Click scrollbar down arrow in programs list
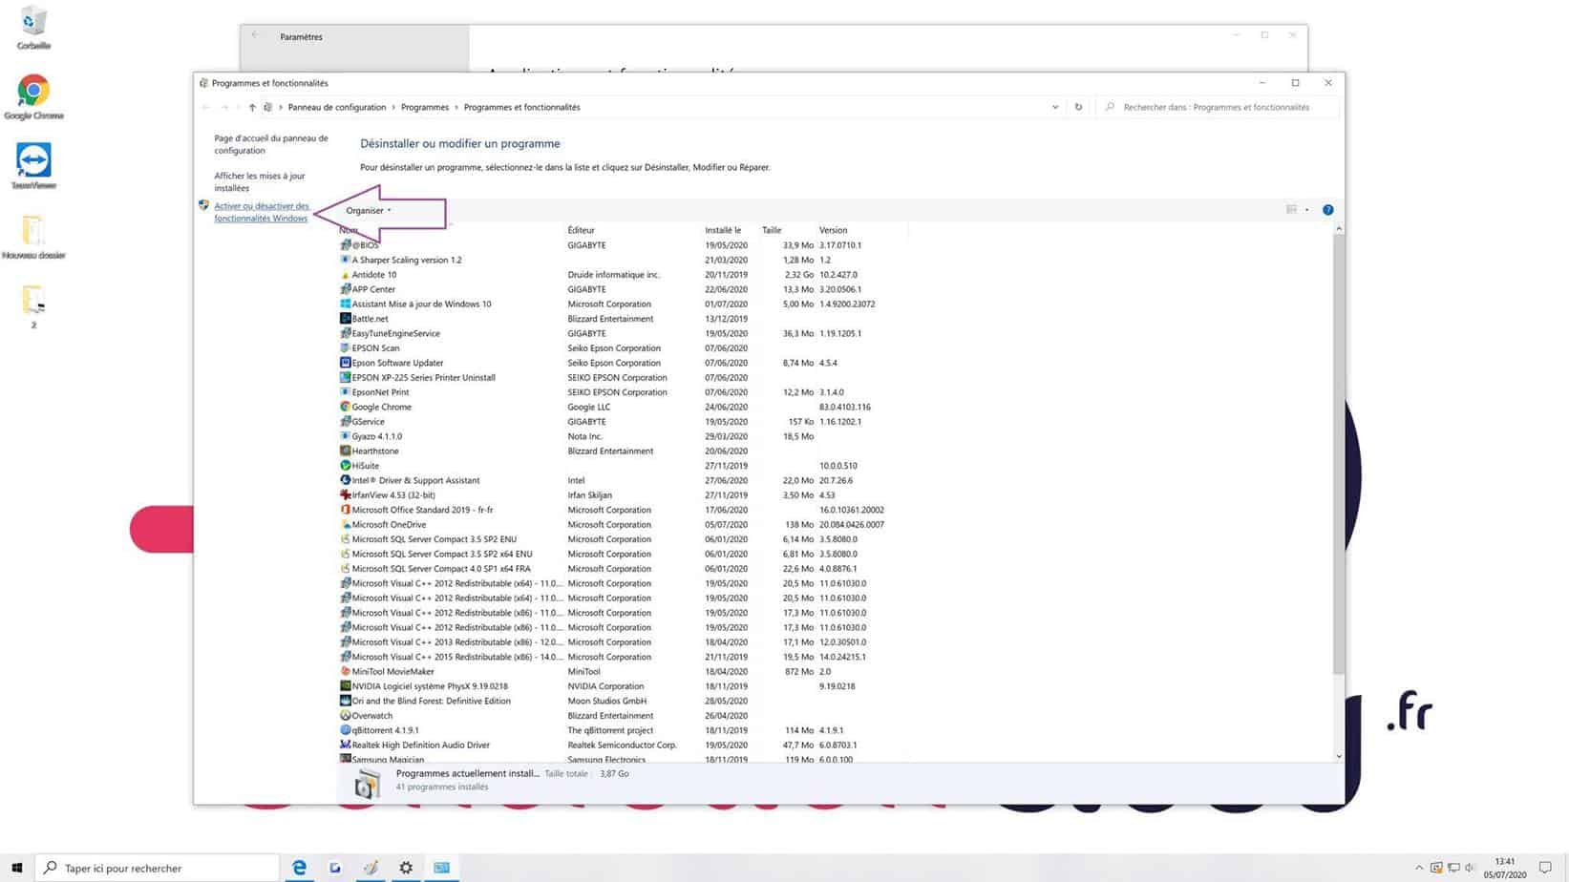 coord(1338,756)
